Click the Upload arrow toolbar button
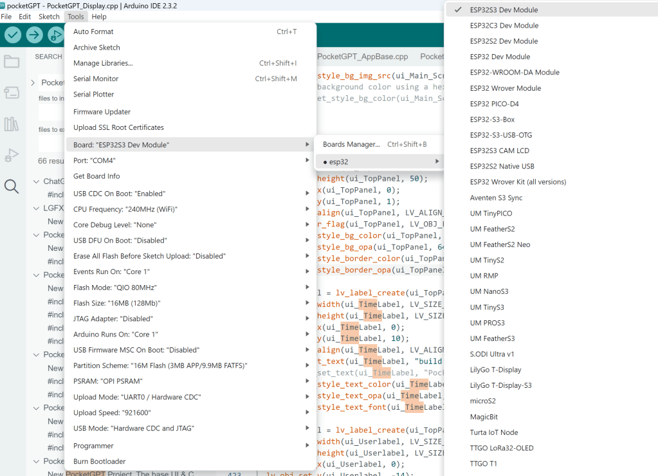Viewport: 658px width, 476px height. tap(35, 35)
